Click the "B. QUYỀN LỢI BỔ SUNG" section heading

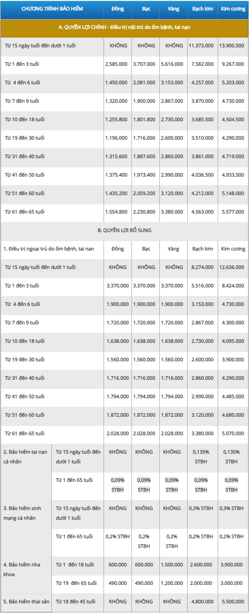pos(125,230)
